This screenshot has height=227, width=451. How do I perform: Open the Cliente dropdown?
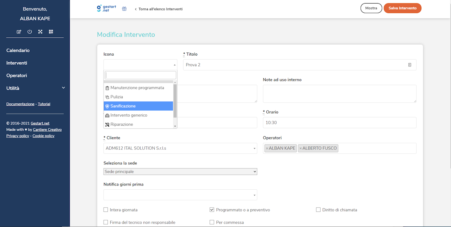tap(180, 148)
